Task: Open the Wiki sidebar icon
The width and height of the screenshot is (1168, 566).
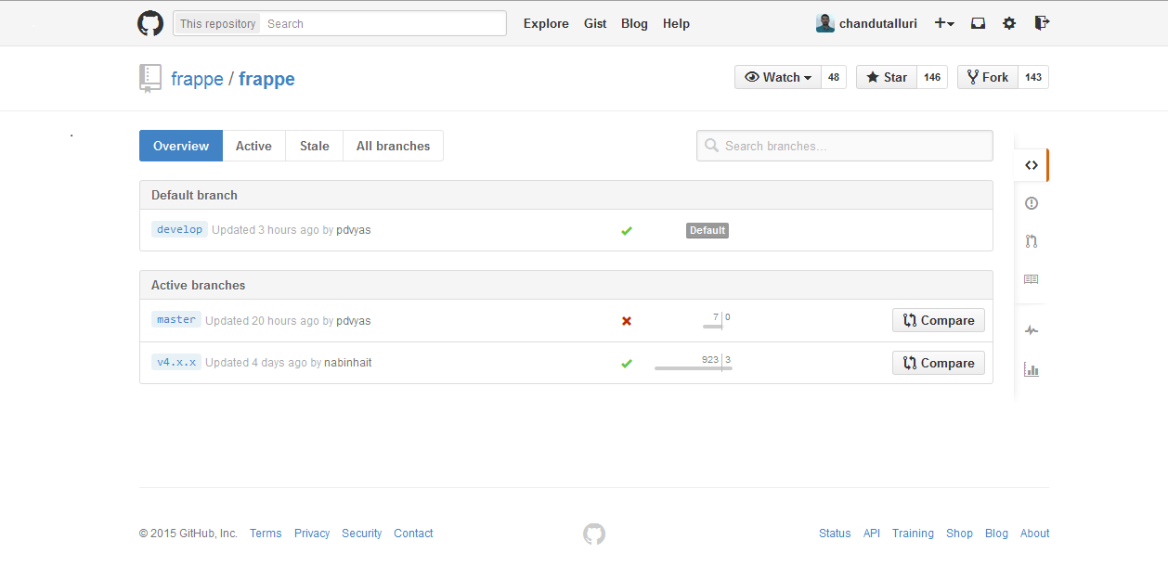Action: coord(1032,279)
